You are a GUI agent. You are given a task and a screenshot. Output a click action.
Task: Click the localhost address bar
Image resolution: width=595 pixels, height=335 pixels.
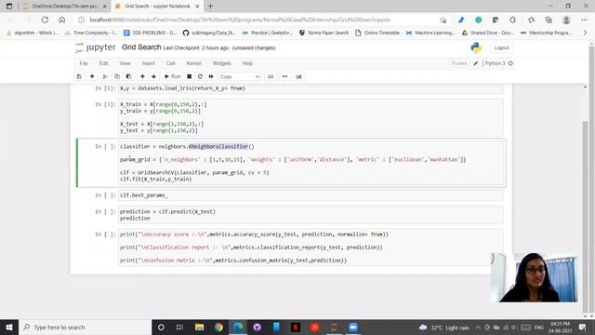[x=240, y=20]
